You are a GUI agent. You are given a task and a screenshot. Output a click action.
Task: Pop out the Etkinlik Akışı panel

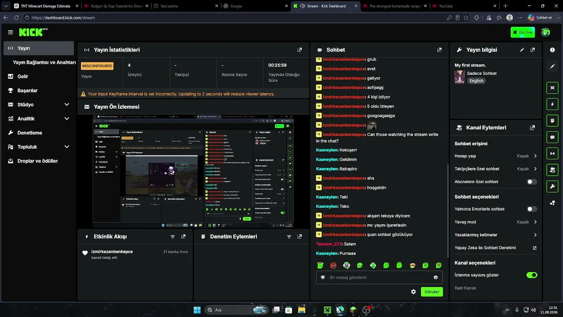pyautogui.click(x=183, y=236)
